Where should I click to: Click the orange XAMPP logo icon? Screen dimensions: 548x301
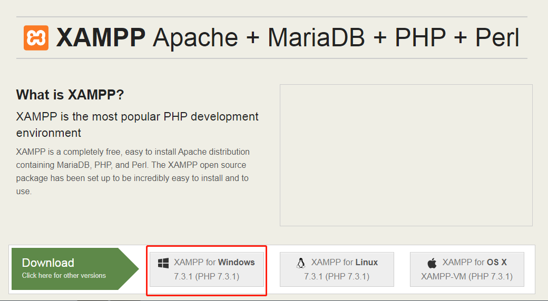click(x=36, y=38)
